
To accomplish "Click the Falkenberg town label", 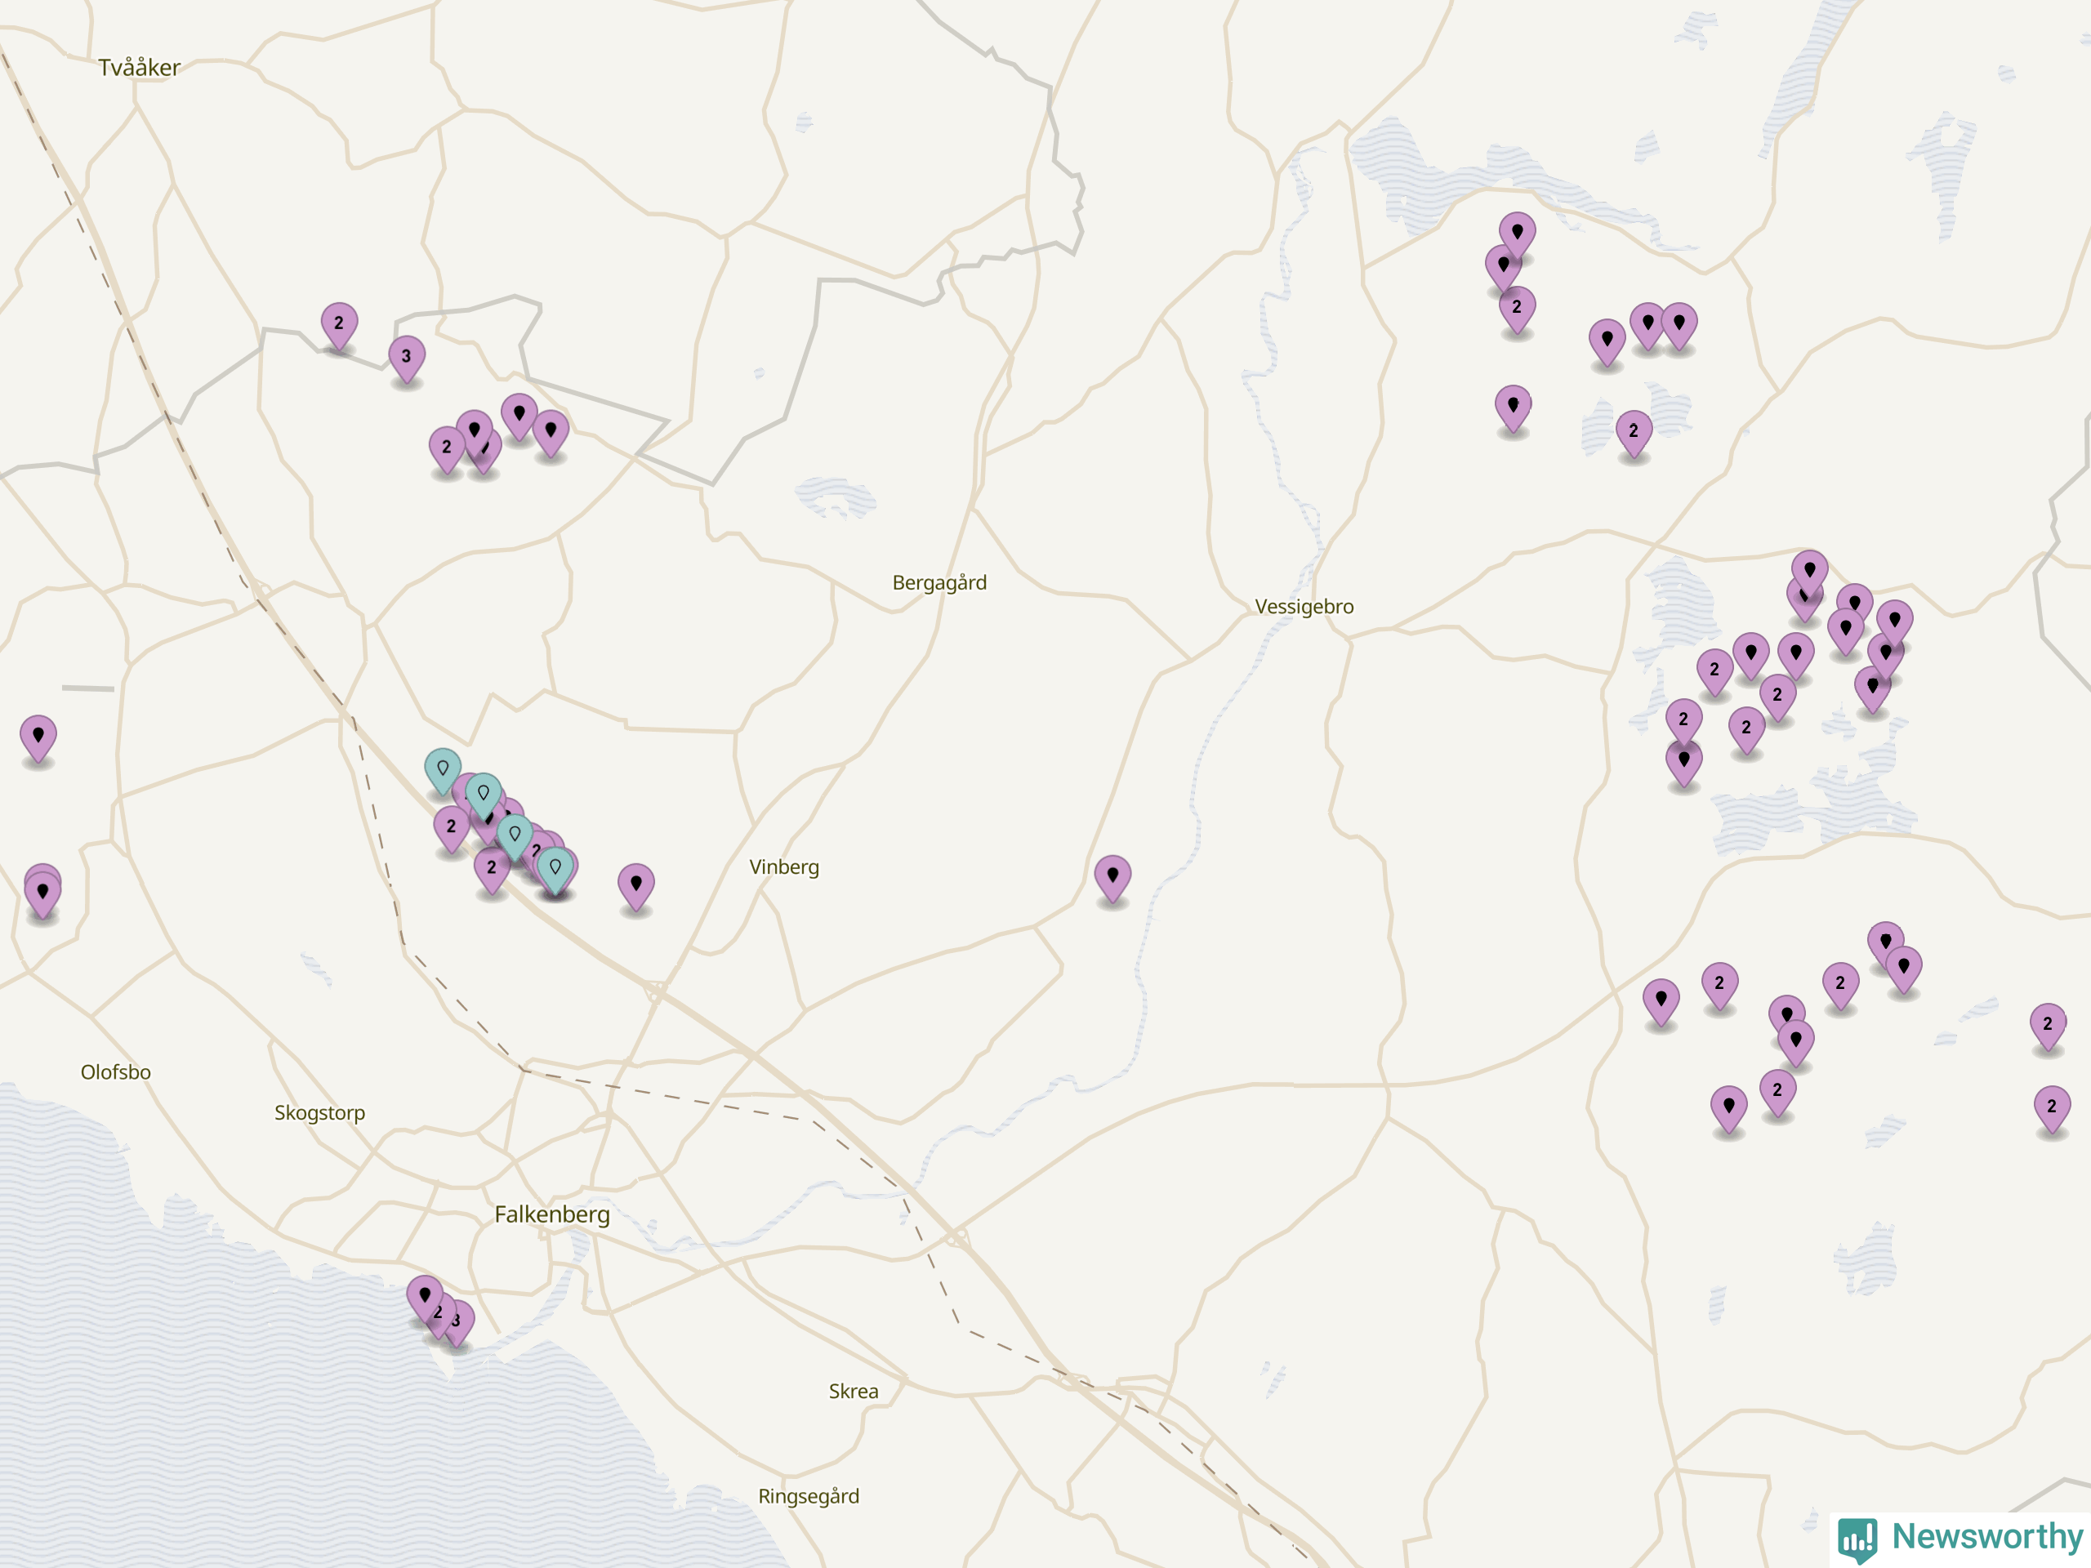I will pos(552,1214).
